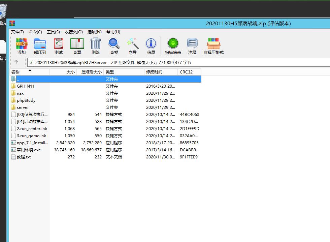
Task: Click the Delete (删除) trash icon
Action: click(96, 46)
